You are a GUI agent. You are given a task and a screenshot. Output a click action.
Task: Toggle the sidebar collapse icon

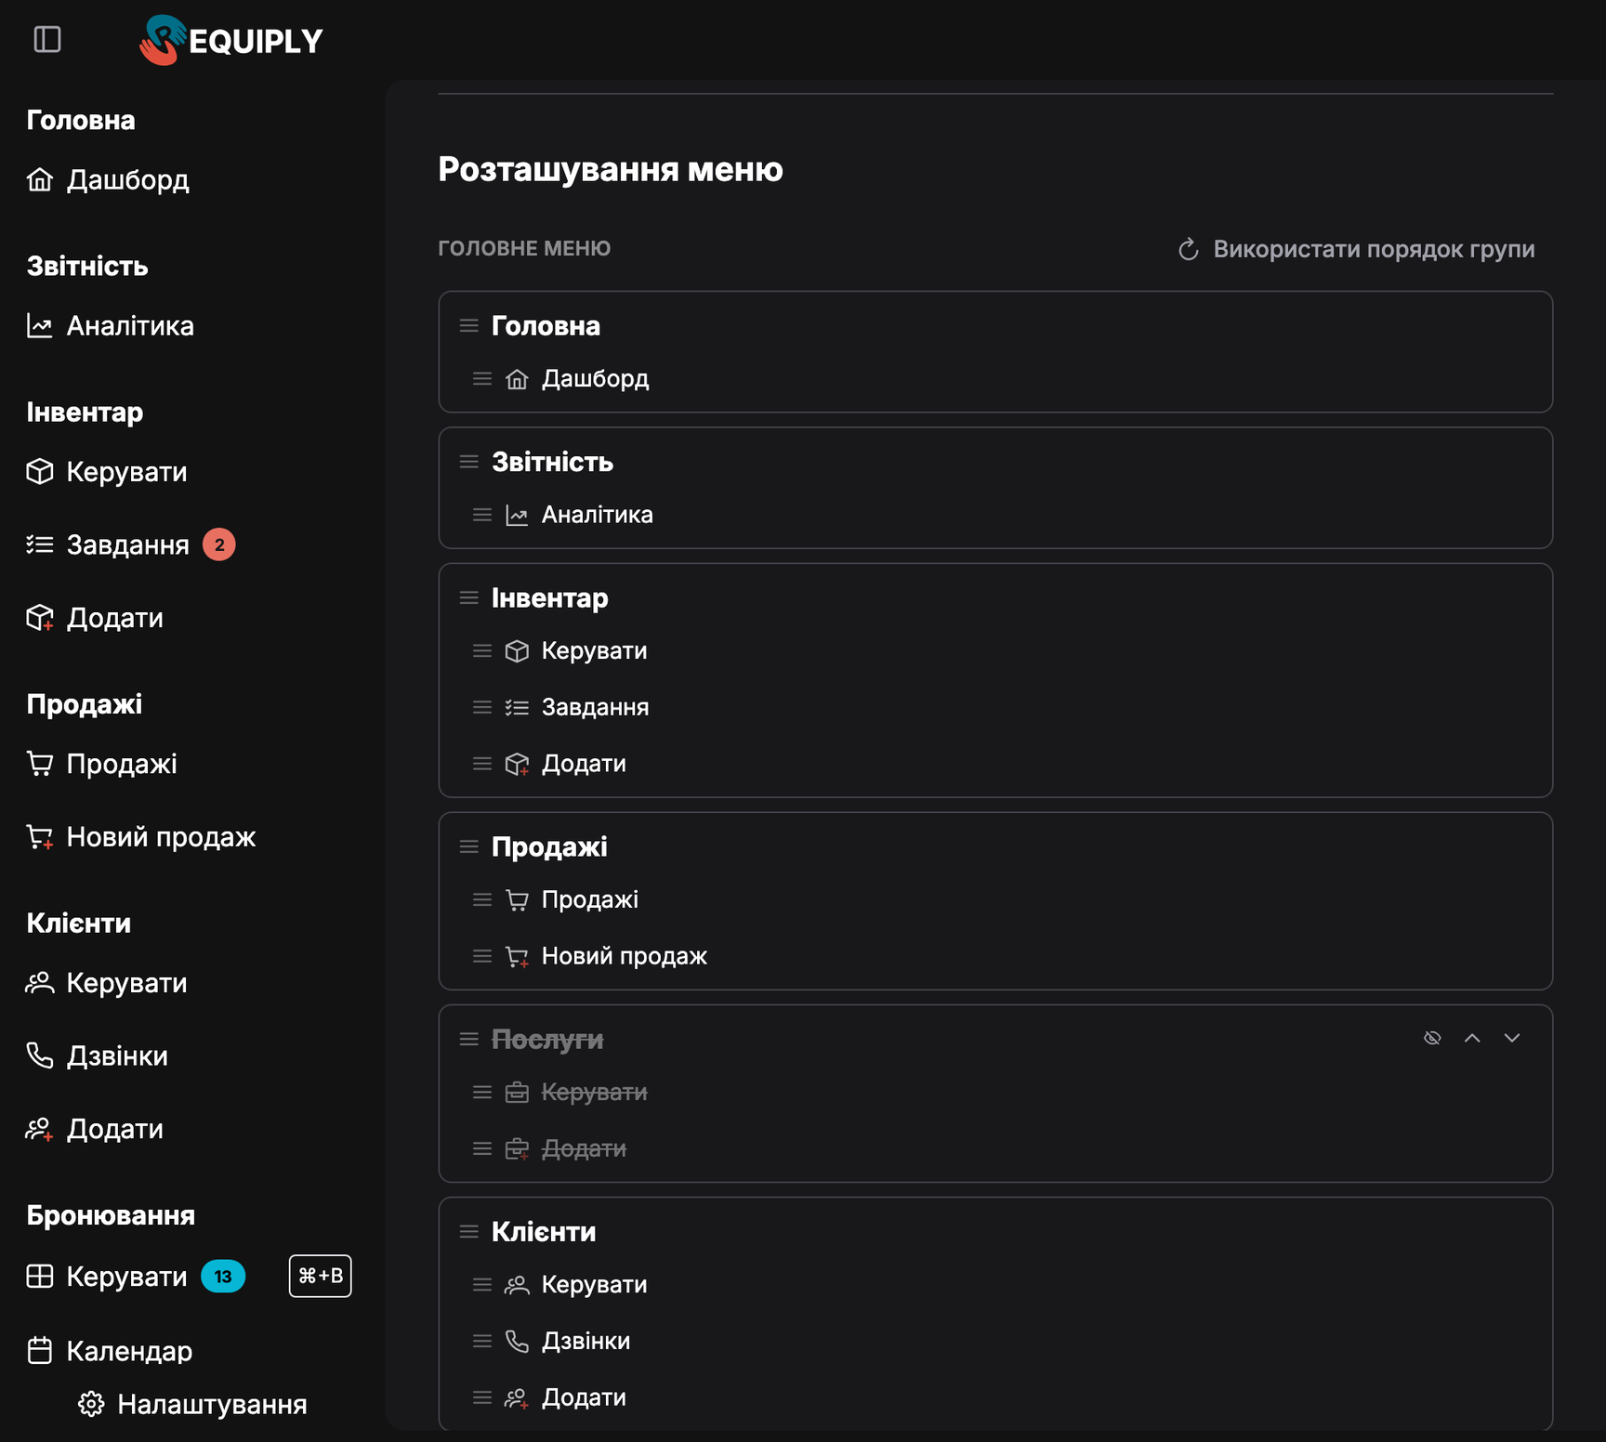(x=47, y=40)
